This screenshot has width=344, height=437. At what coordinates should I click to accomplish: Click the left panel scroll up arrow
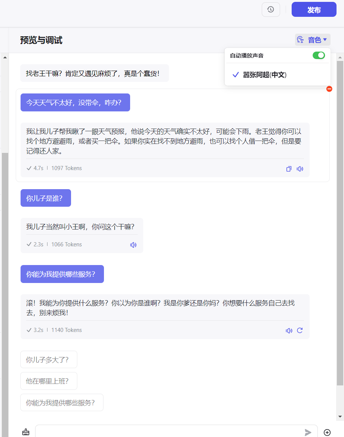[5, 58]
